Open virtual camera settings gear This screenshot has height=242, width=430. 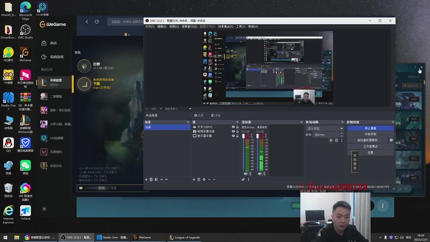[391, 140]
